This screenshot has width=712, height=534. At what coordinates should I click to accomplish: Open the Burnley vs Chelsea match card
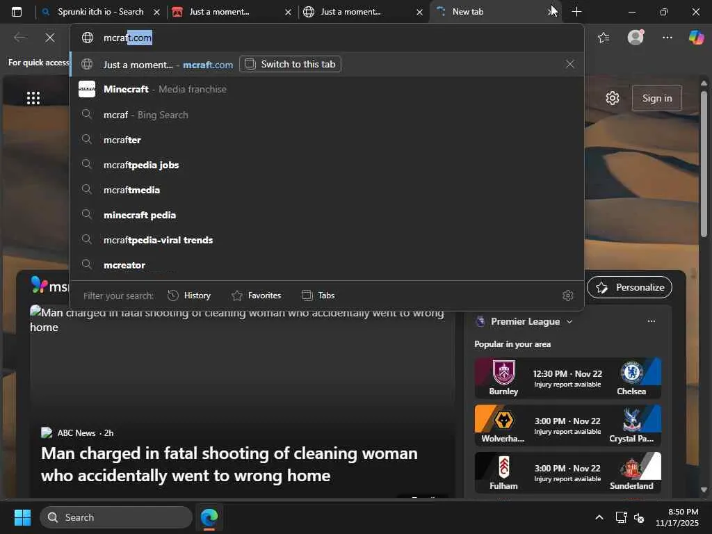point(567,378)
